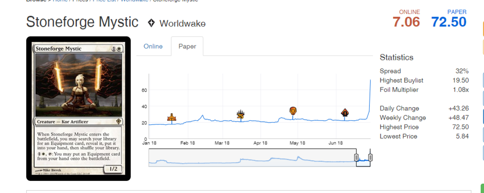Click the Stoneforge Mystic card image
Image resolution: width=484 pixels, height=193 pixels.
[78, 109]
